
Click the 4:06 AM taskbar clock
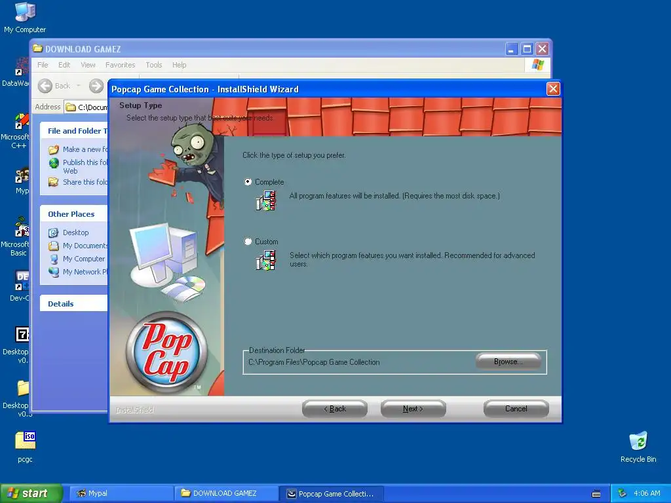point(647,494)
